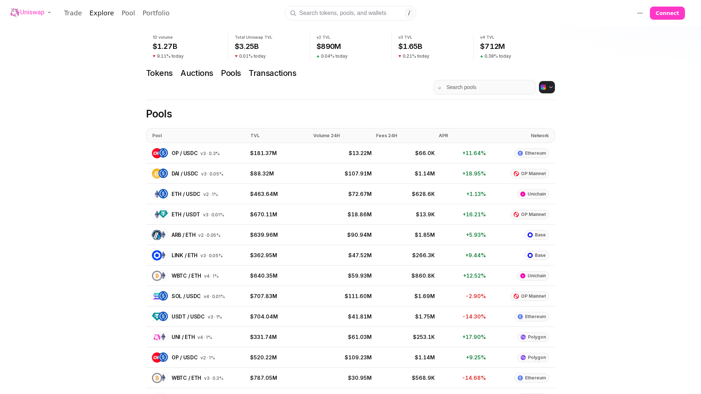The width and height of the screenshot is (701, 394).
Task: Open the Trade menu
Action: [73, 13]
